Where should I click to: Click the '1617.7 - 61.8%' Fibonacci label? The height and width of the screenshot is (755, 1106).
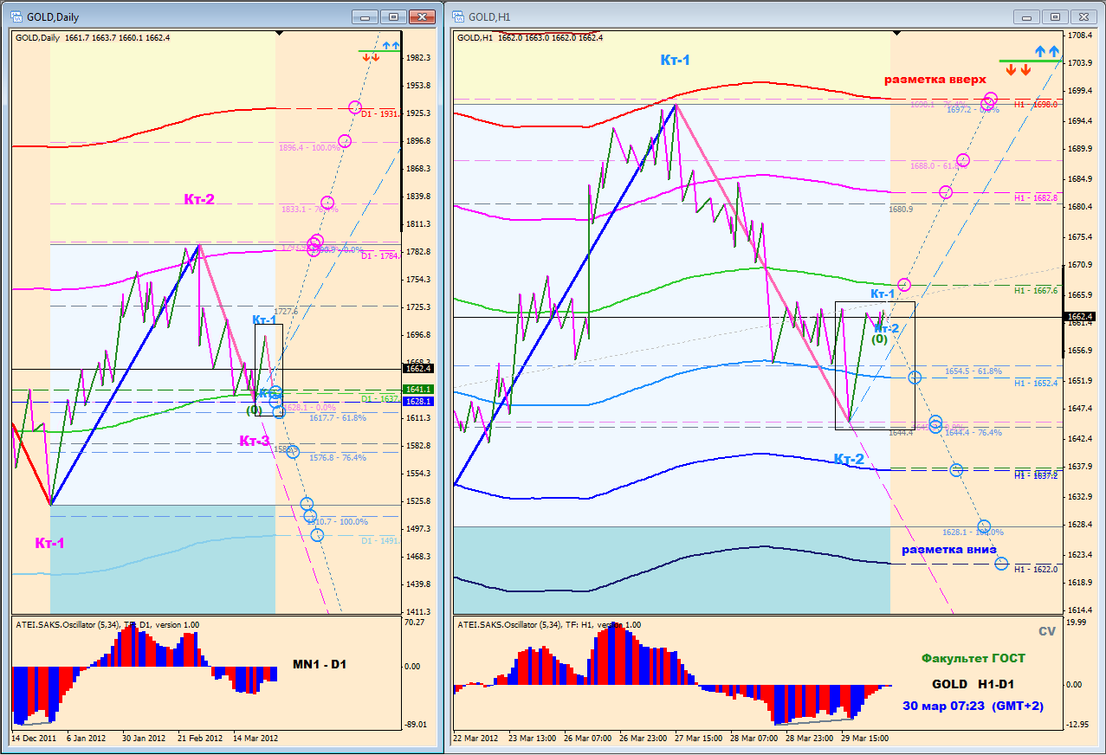(338, 417)
